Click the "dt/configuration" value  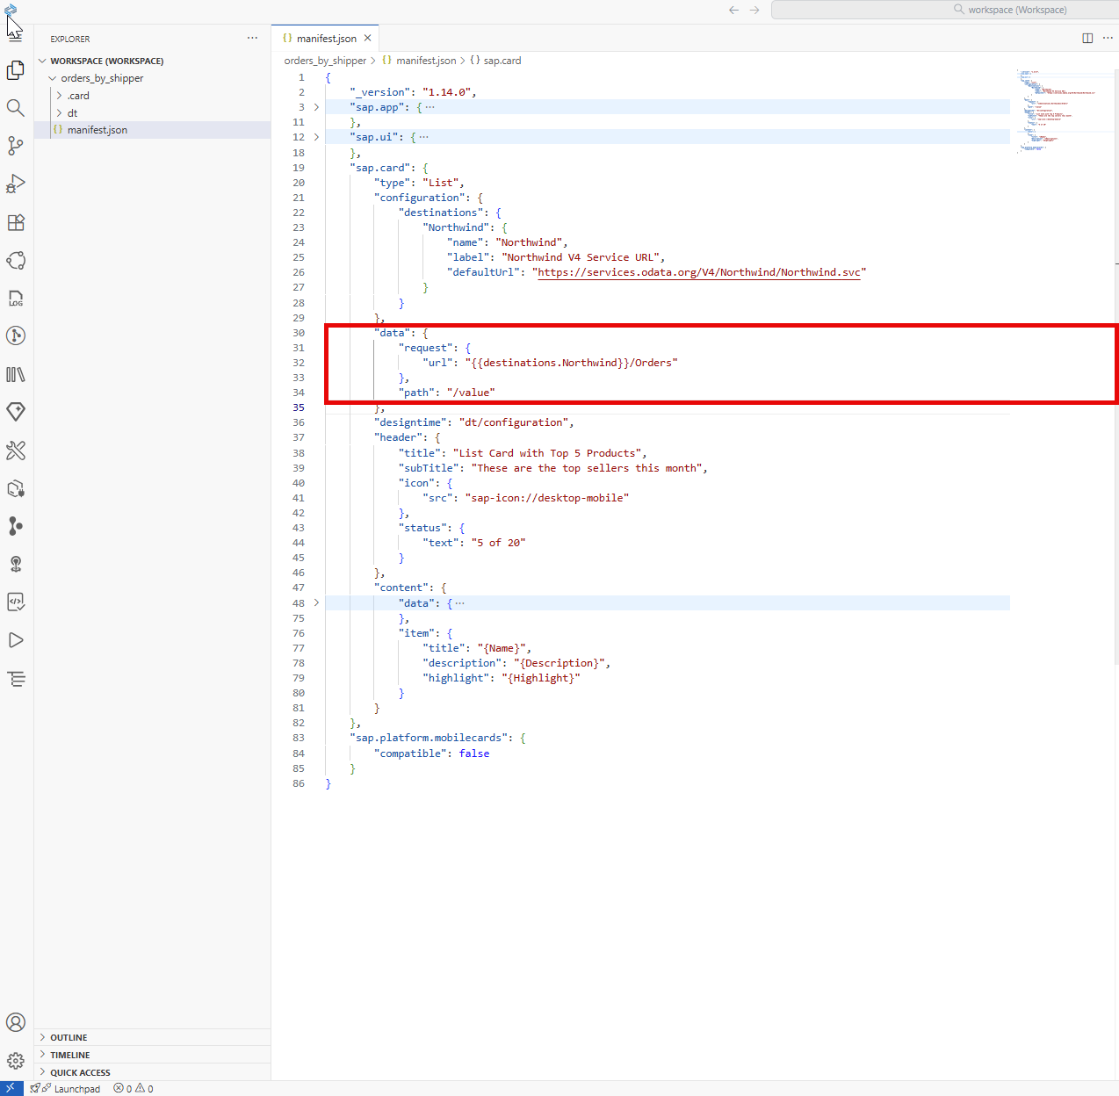[x=514, y=422]
